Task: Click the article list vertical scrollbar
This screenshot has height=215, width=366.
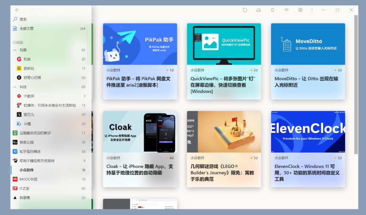Action: 356,85
